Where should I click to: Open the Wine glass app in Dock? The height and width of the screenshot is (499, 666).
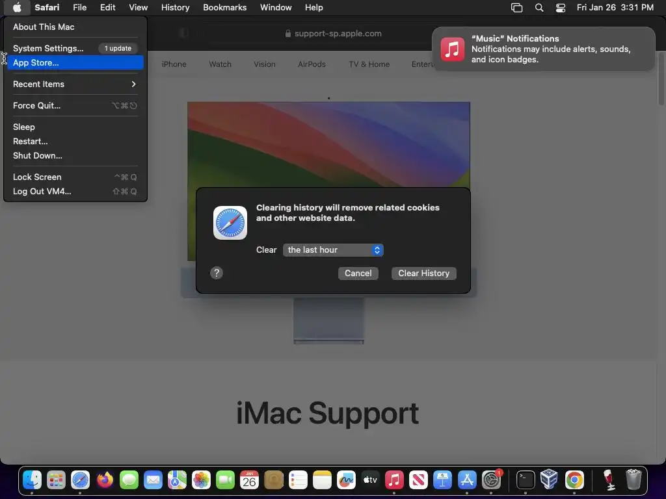(x=609, y=480)
